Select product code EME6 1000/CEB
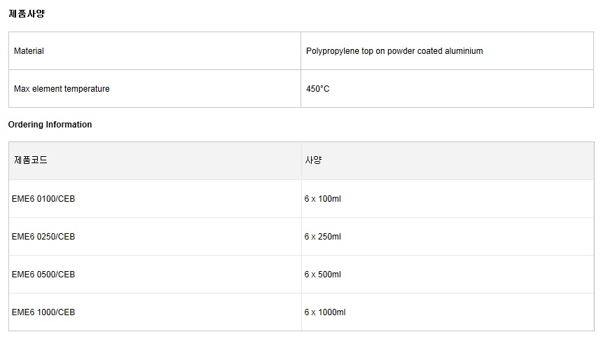 coord(43,312)
